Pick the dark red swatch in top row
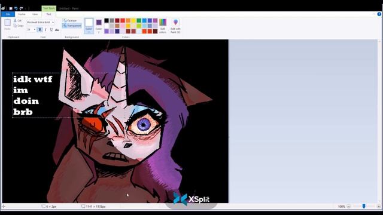This screenshot has width=383, height=215. 117,20
